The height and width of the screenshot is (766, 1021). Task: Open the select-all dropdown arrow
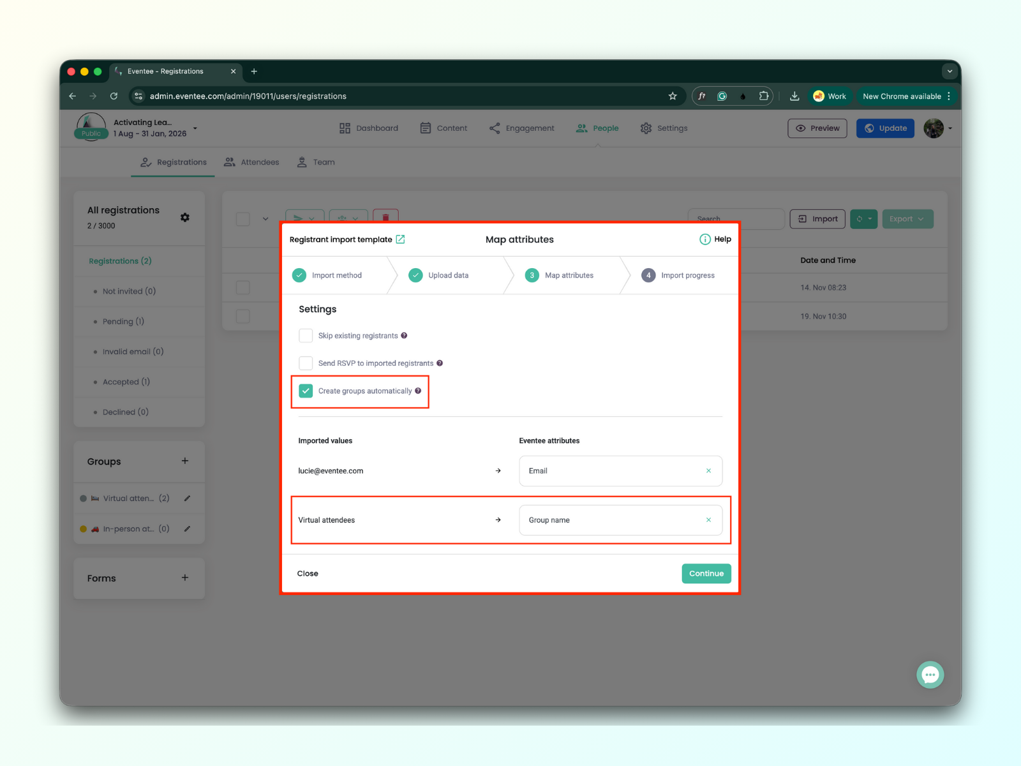265,219
